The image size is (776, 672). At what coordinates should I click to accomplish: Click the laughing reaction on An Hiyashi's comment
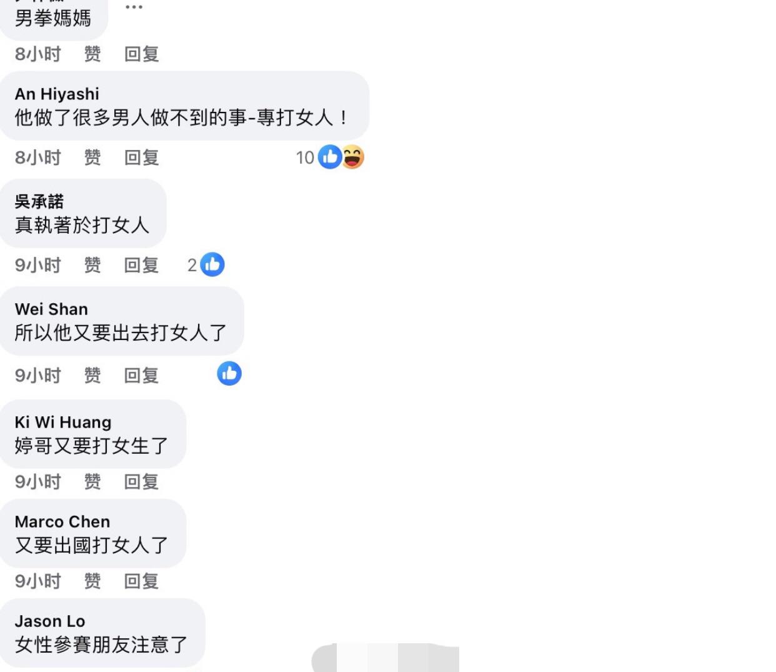coord(353,157)
